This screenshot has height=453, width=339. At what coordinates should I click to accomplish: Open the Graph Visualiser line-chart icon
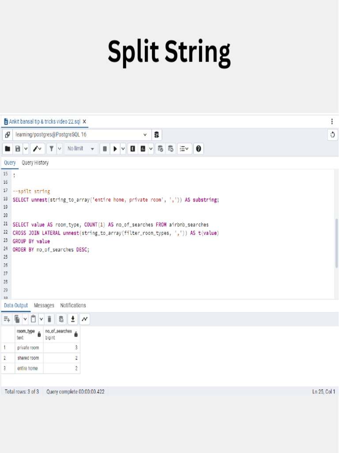pyautogui.click(x=85, y=319)
